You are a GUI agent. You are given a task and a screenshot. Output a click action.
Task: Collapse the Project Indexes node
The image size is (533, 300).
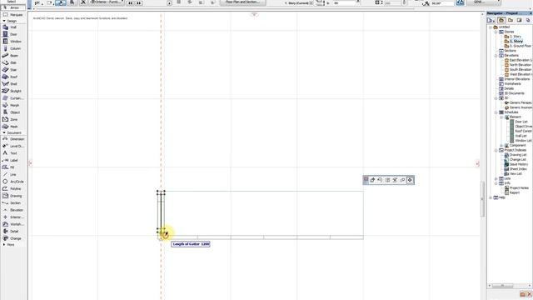click(x=496, y=150)
